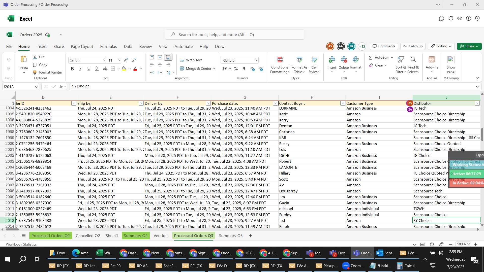The image size is (484, 272).
Task: Toggle Wrap Text on
Action: (x=191, y=60)
